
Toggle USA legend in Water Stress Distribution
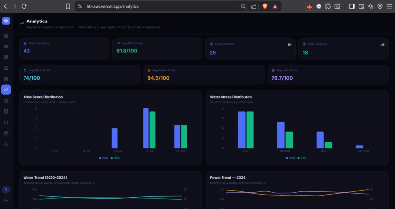click(x=302, y=158)
